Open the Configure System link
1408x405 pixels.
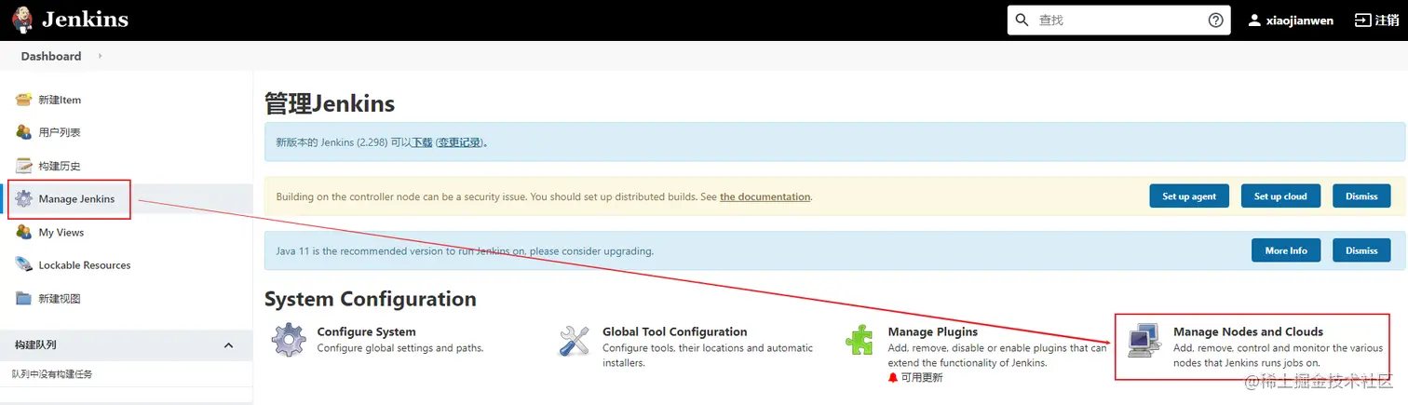pyautogui.click(x=367, y=331)
